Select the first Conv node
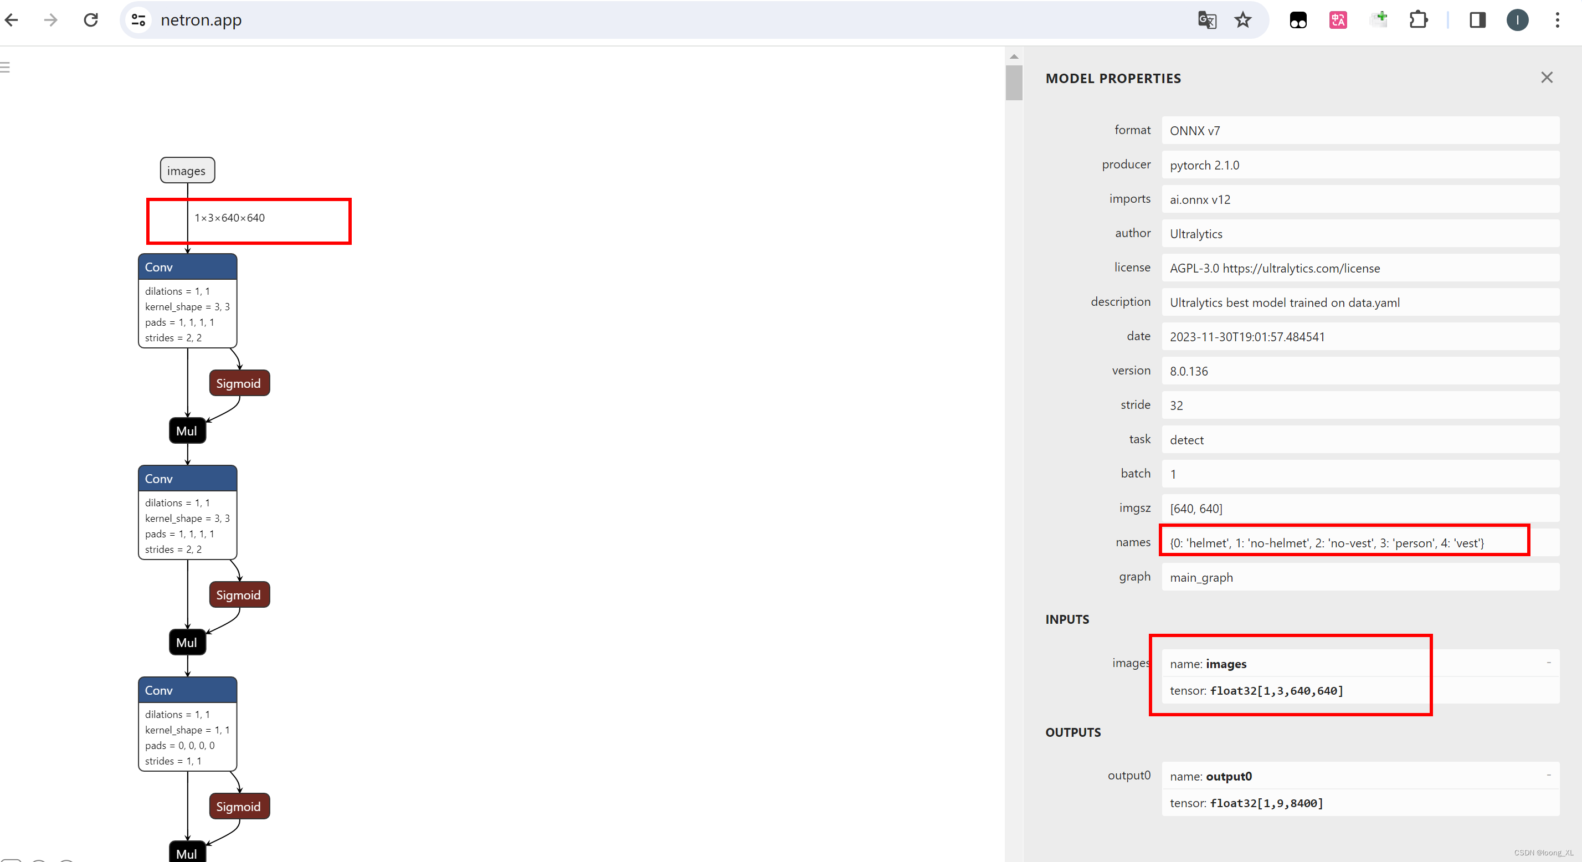 [187, 267]
